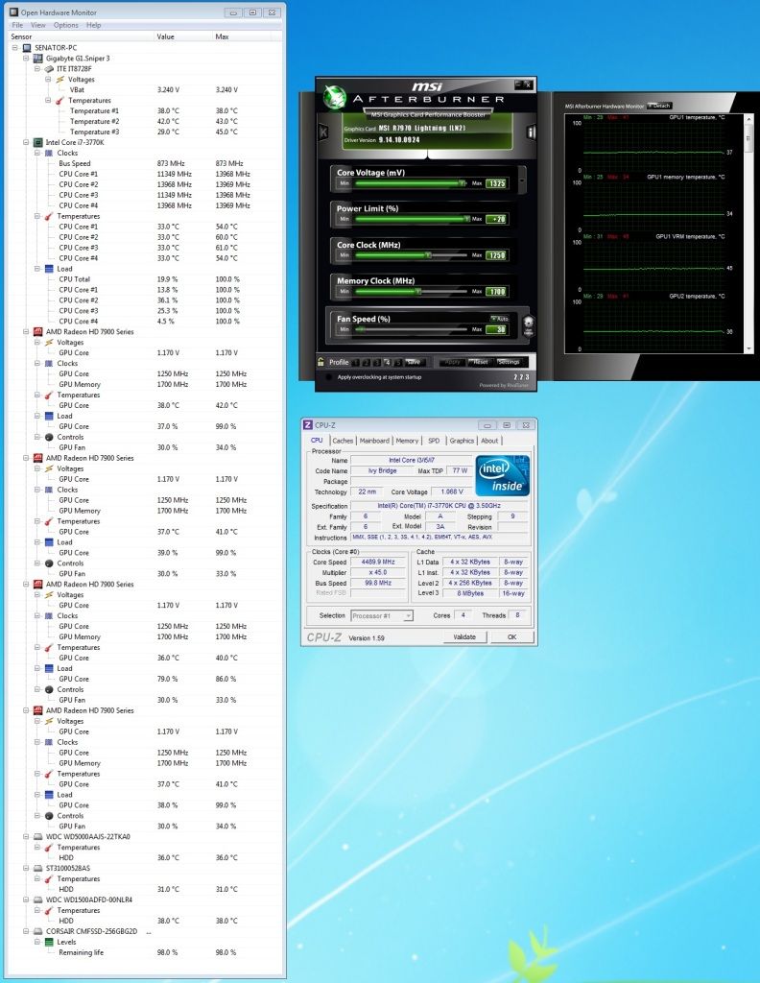Click the Power Limit slider handle

click(x=466, y=219)
